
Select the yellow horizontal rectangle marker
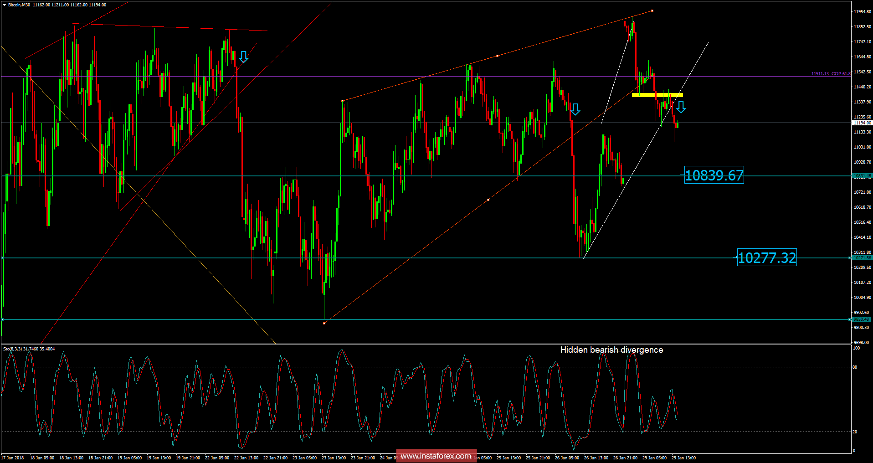click(657, 95)
